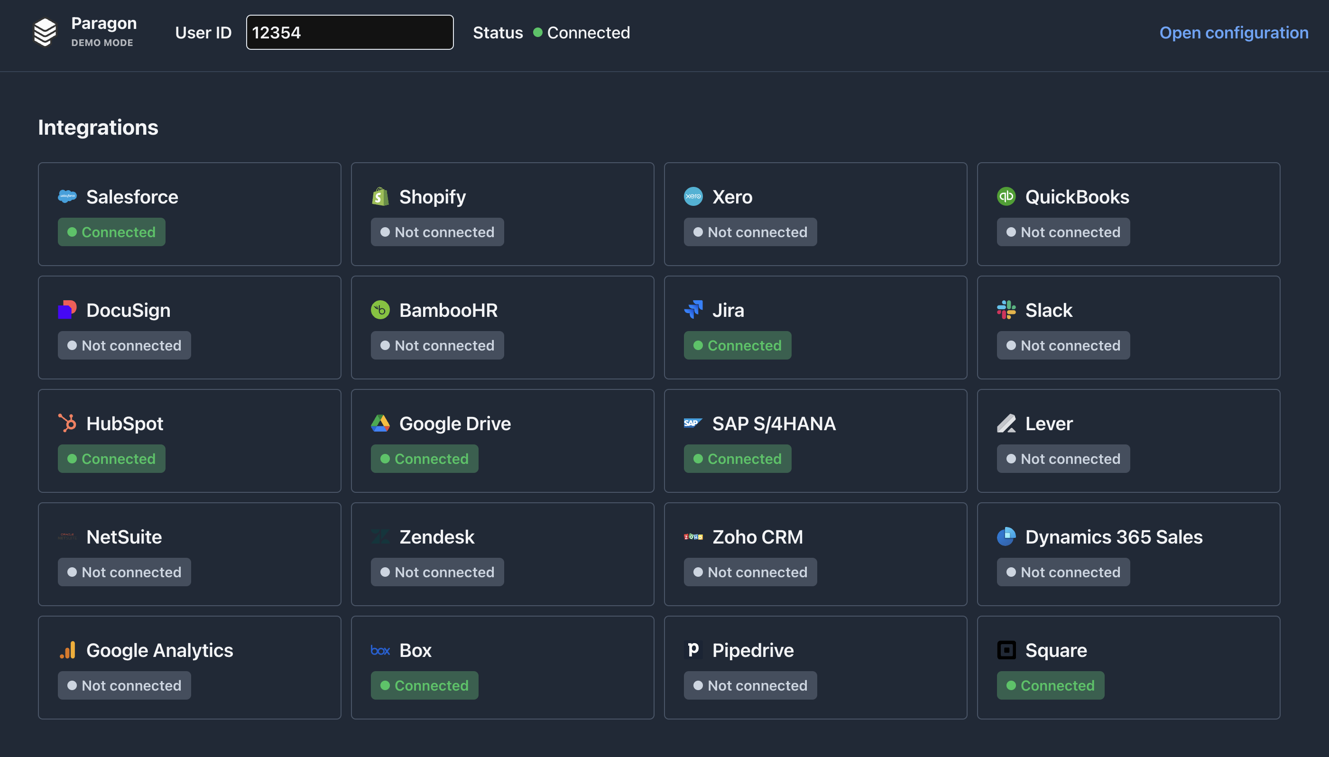Click the Paragon brand name
Viewport: 1329px width, 757px height.
(104, 24)
